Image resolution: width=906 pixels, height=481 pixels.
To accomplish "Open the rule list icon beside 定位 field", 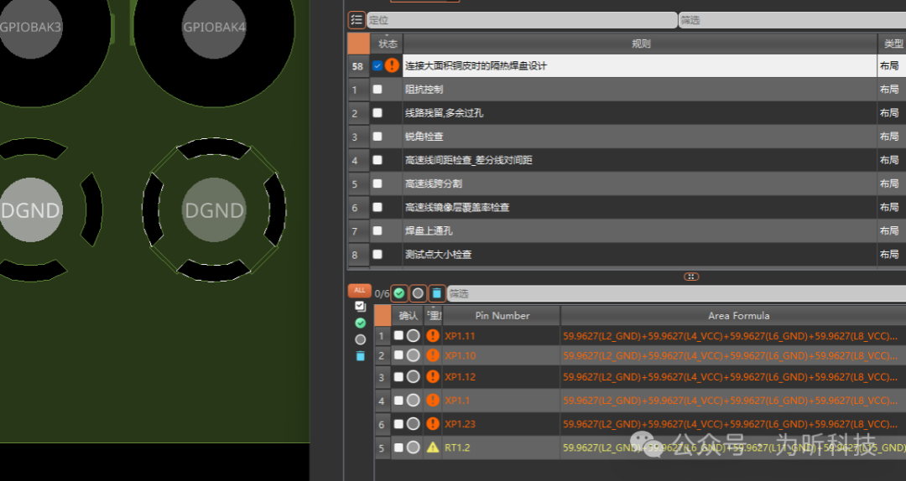I will (357, 19).
